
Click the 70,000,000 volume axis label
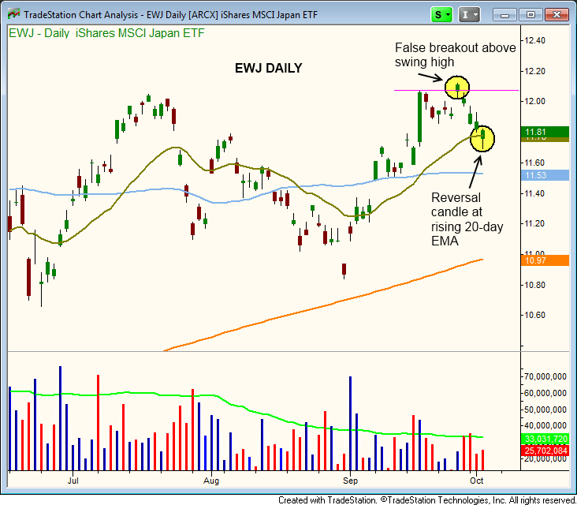point(545,376)
